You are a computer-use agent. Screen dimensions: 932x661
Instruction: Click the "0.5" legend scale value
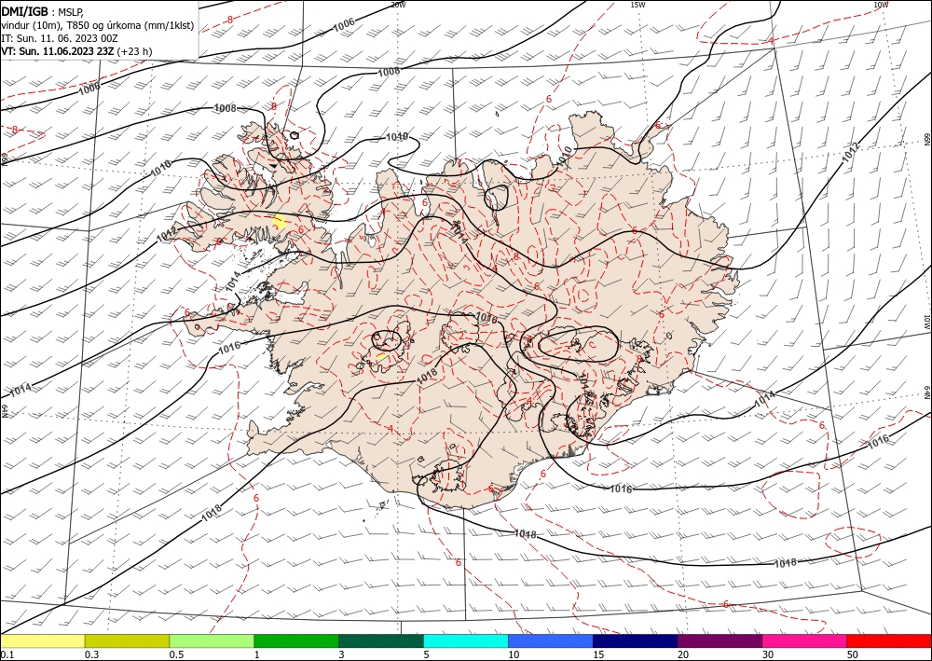(176, 654)
